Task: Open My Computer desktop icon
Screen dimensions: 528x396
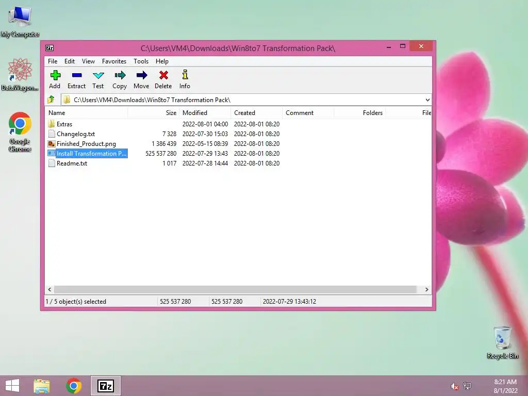Action: tap(20, 22)
